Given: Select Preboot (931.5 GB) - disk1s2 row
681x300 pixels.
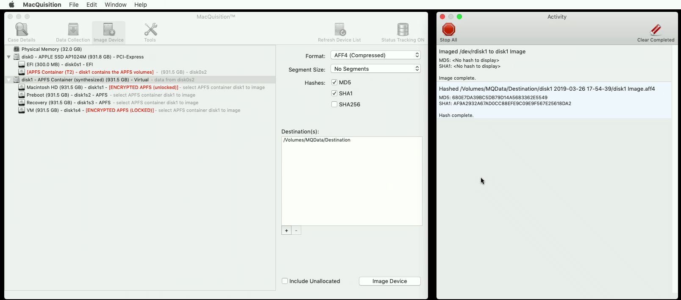Looking at the screenshot, I should point(140,95).
